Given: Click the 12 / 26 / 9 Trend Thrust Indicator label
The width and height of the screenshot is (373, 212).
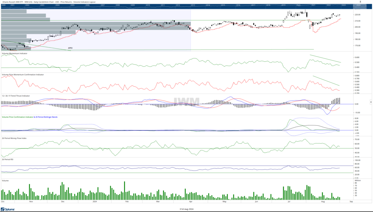Looking at the screenshot, I should [16, 96].
